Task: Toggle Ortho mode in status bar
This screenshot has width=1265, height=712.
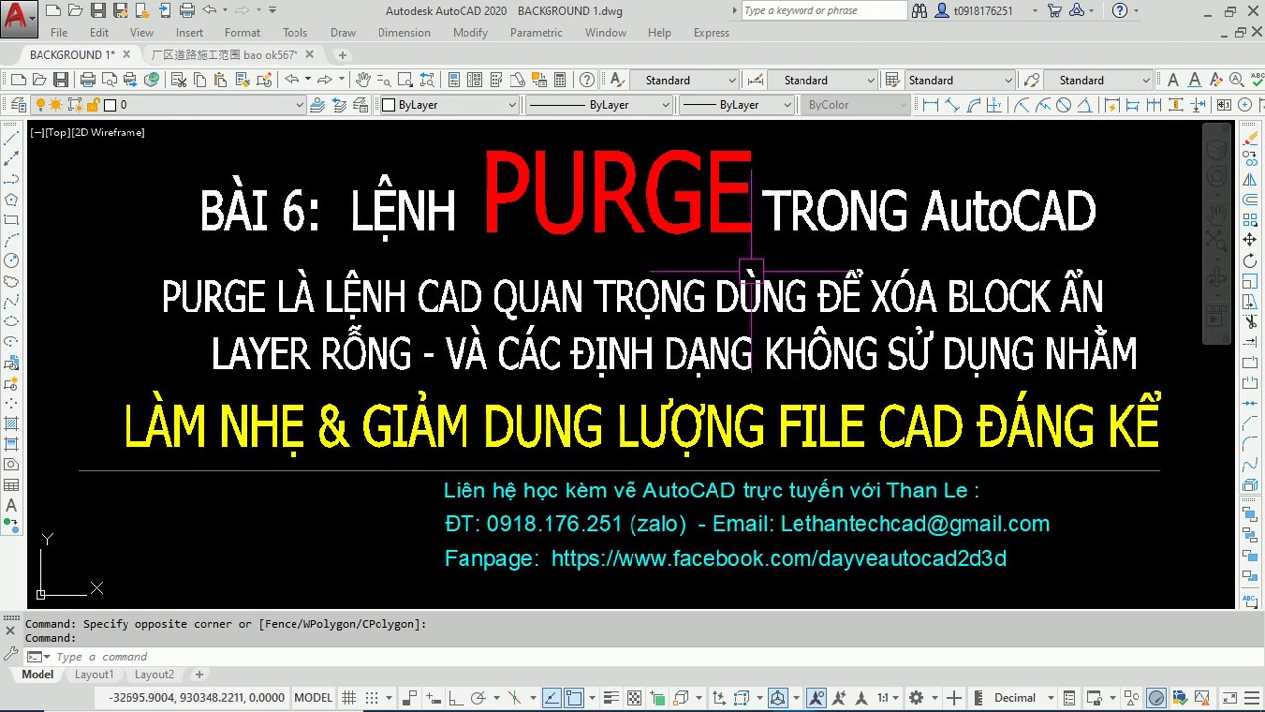Action: click(456, 698)
